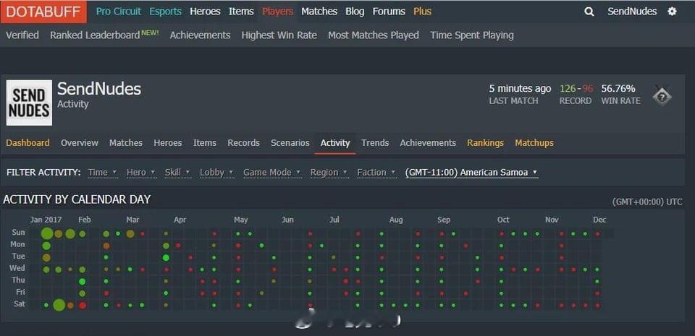Open the Players top menu
This screenshot has width=695, height=336.
click(277, 12)
